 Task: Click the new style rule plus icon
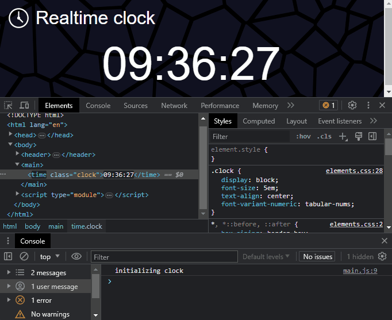click(343, 136)
